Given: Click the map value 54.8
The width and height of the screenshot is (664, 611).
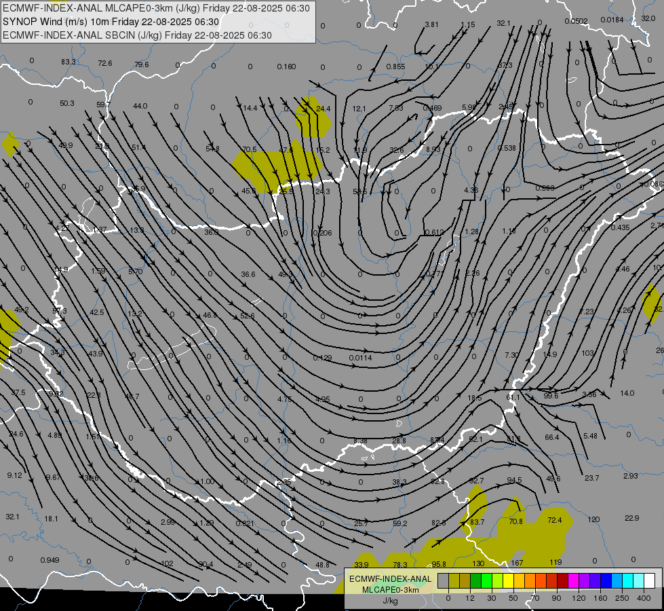Looking at the screenshot, I should pos(212,149).
